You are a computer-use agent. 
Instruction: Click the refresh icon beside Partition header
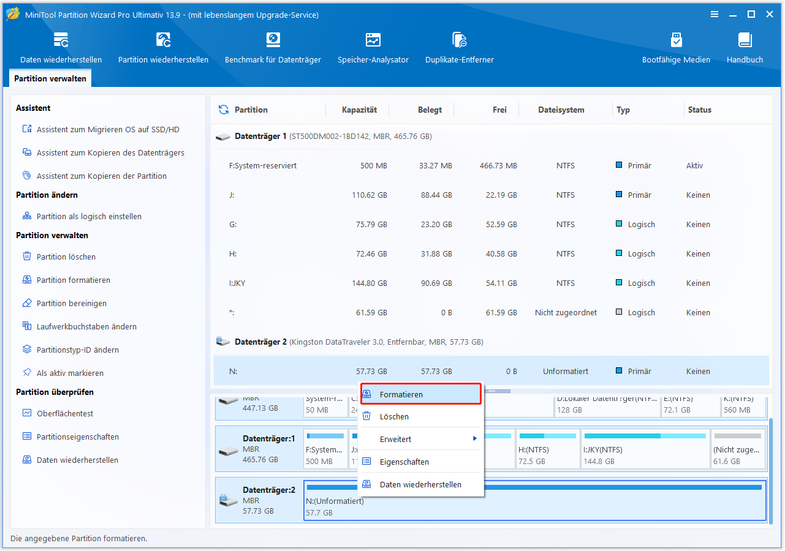(x=224, y=110)
